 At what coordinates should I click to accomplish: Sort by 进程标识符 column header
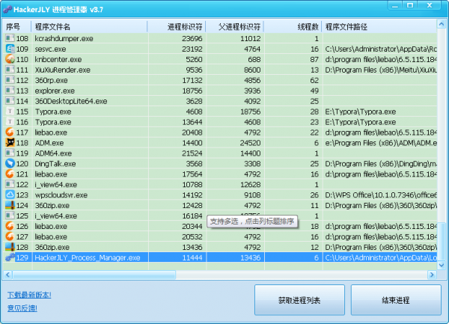177,27
